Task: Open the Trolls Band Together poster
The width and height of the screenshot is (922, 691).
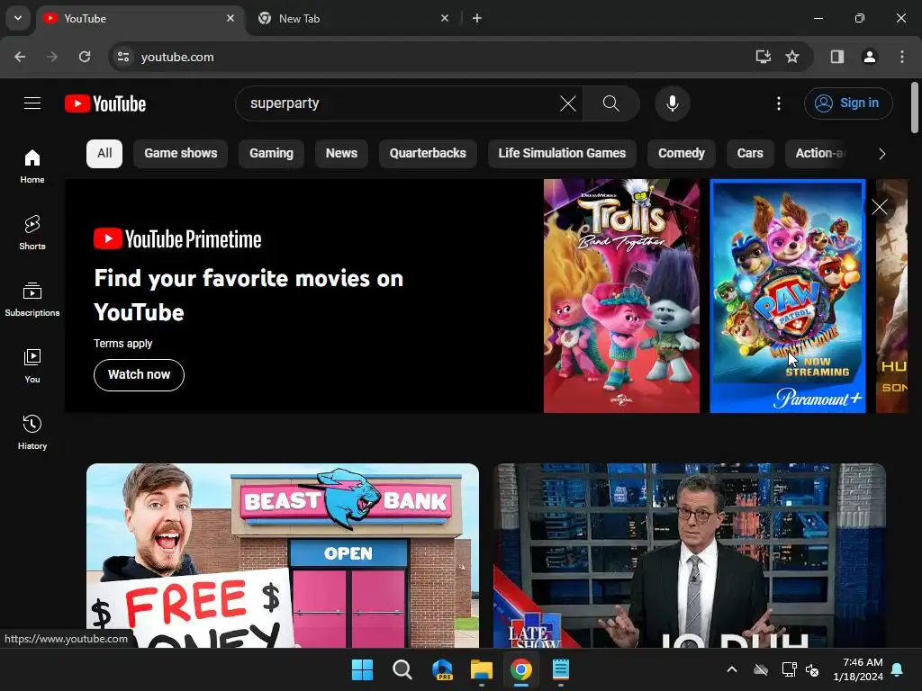Action: point(621,295)
